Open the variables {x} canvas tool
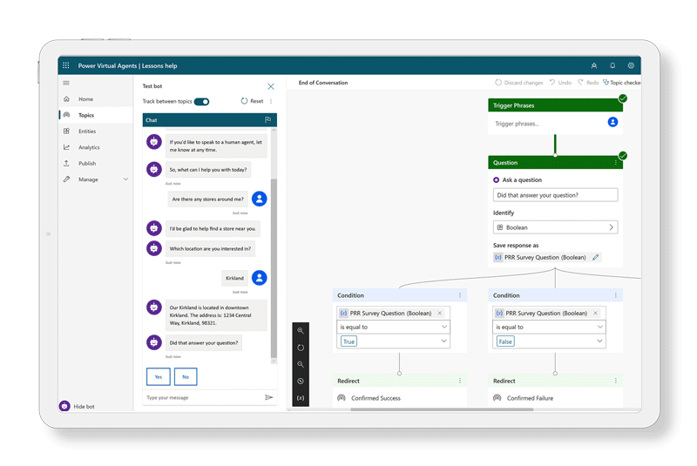The width and height of the screenshot is (697, 466). point(301,398)
